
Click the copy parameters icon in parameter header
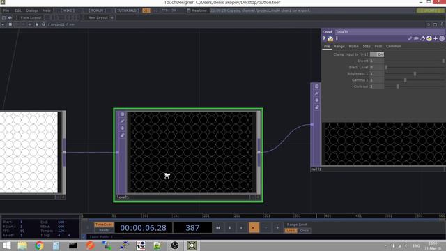[x=423, y=39]
